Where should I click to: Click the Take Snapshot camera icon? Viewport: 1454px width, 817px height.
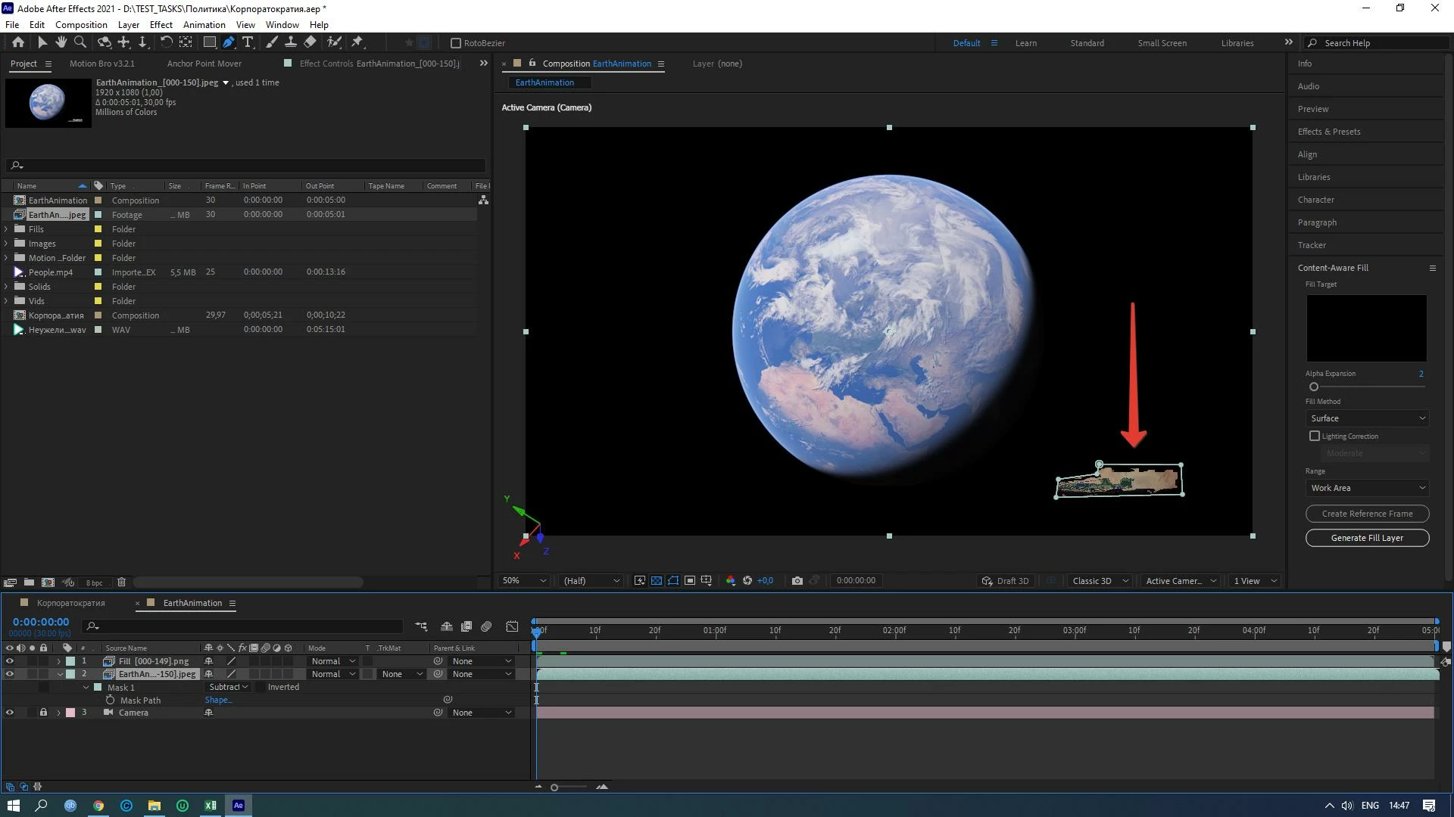click(797, 581)
